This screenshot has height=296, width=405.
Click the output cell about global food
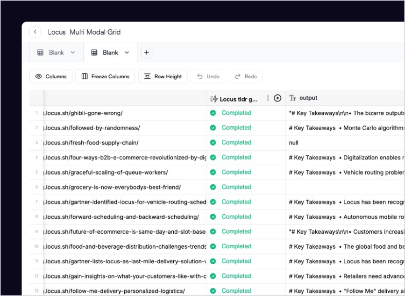point(345,246)
